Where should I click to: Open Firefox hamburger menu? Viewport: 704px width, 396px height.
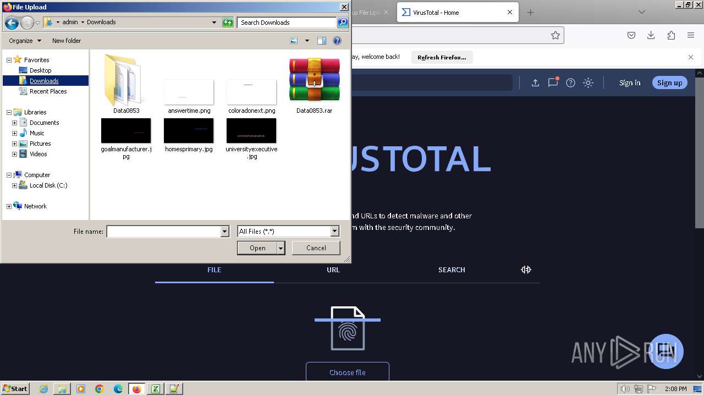click(691, 35)
